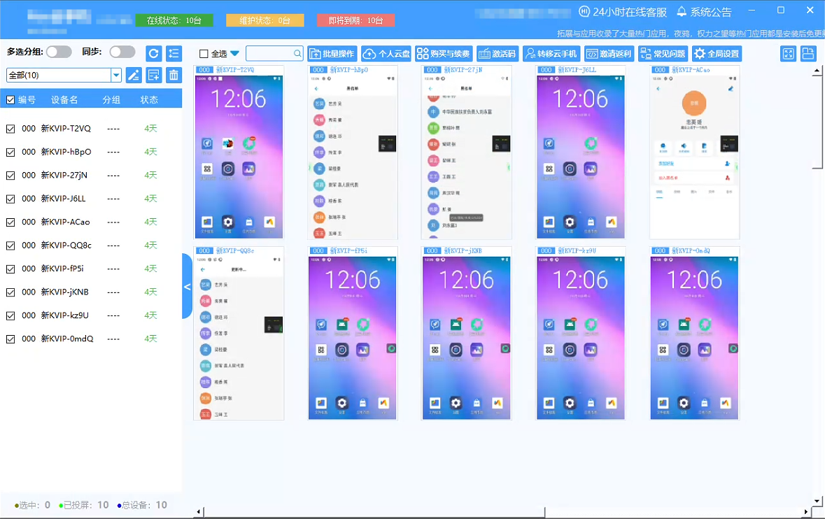The image size is (825, 519).
Task: Open the 系统公告 bell notification
Action: tap(704, 12)
